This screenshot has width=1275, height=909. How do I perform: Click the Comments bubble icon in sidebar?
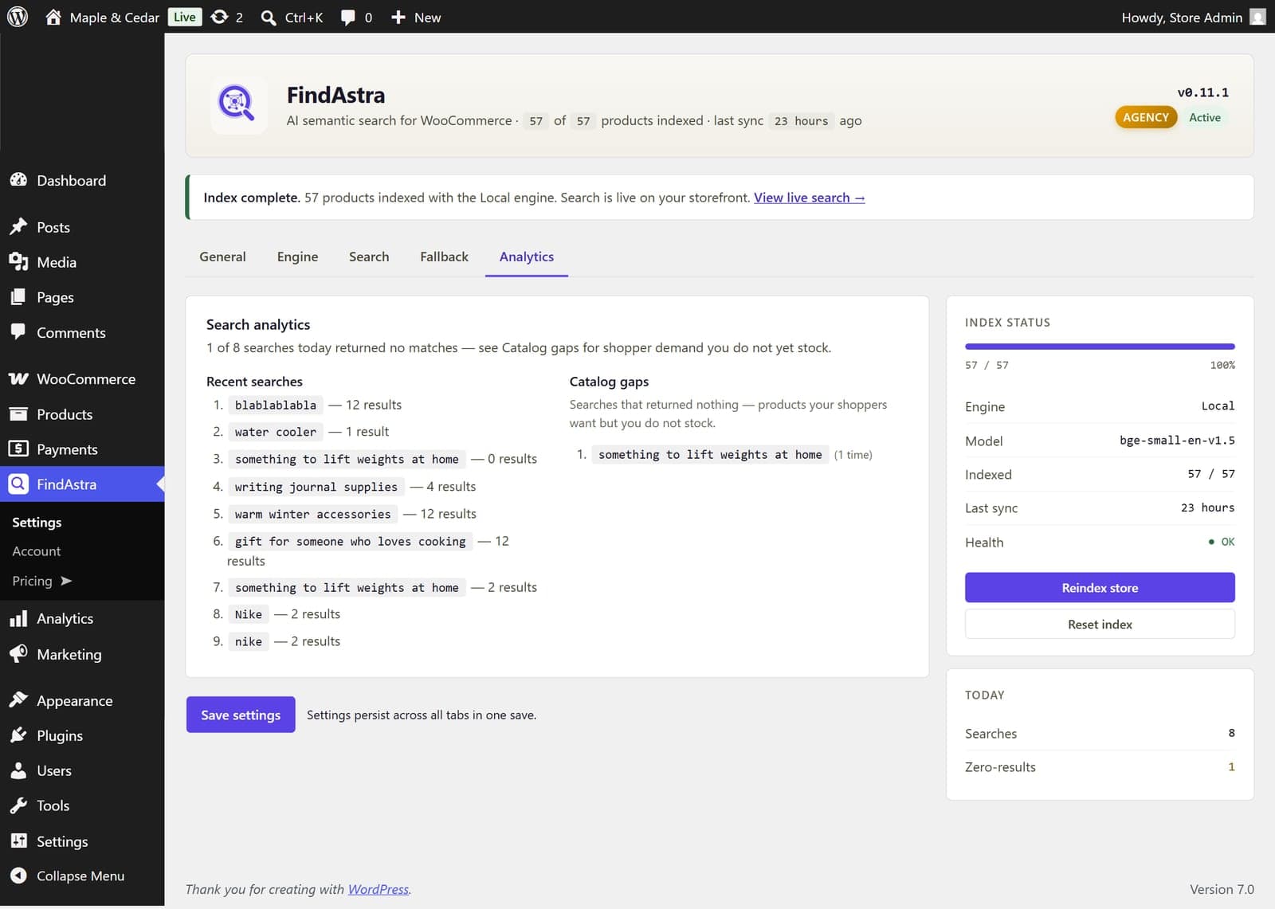[18, 331]
